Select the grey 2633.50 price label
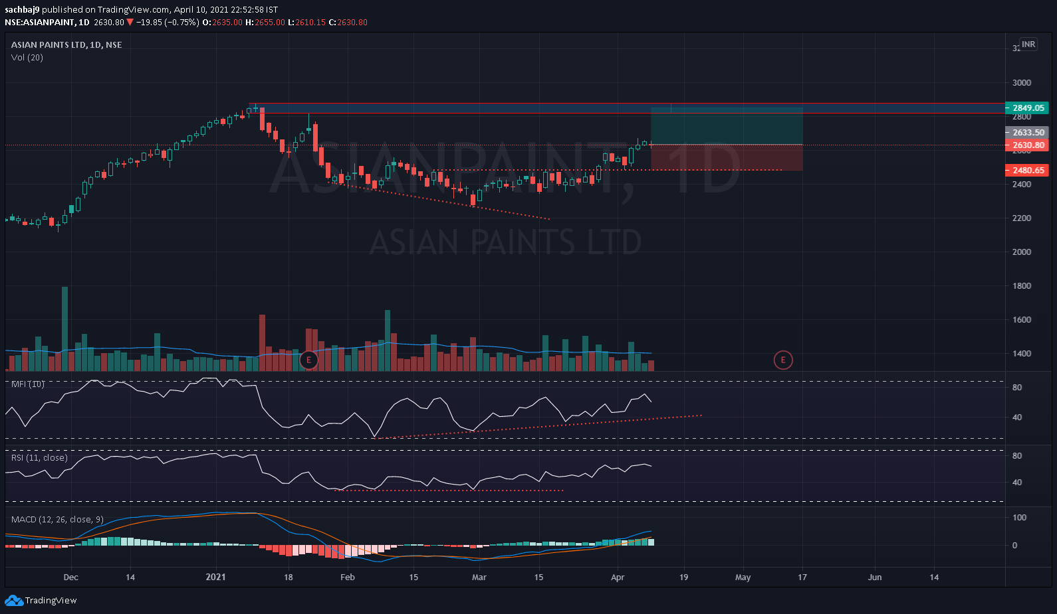1057x614 pixels. tap(1027, 133)
